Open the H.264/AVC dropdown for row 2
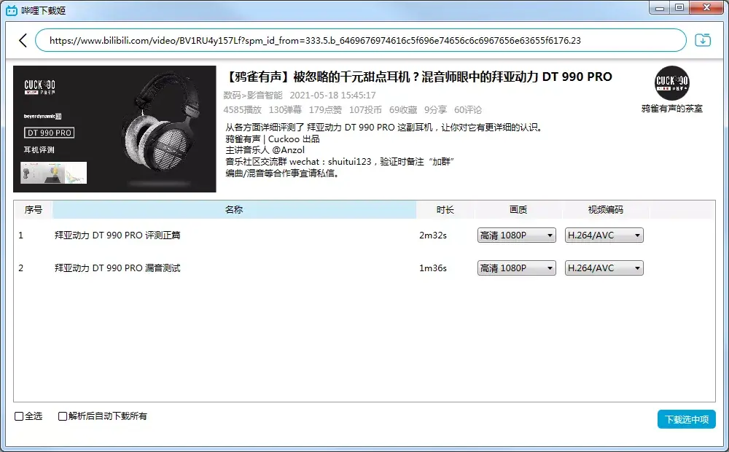 click(604, 268)
